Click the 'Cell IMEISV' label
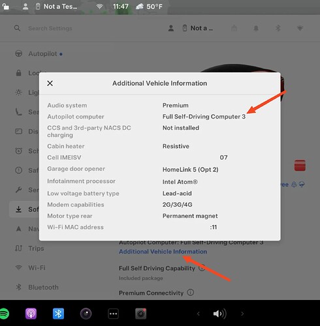This screenshot has height=326, width=320. click(x=64, y=157)
